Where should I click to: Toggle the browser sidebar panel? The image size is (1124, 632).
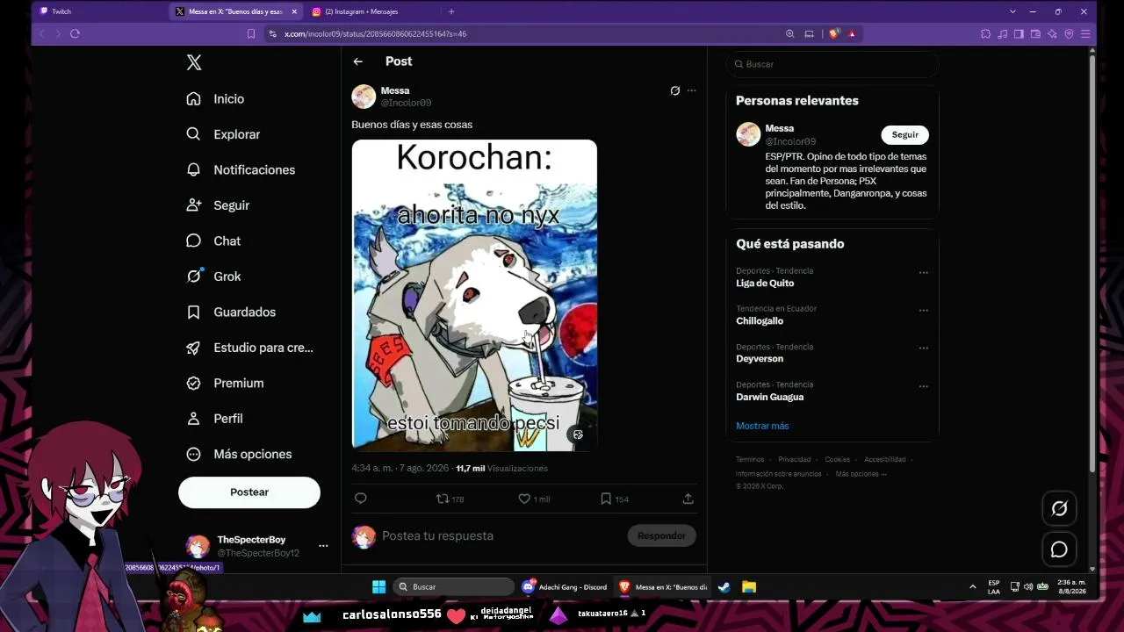click(1019, 33)
